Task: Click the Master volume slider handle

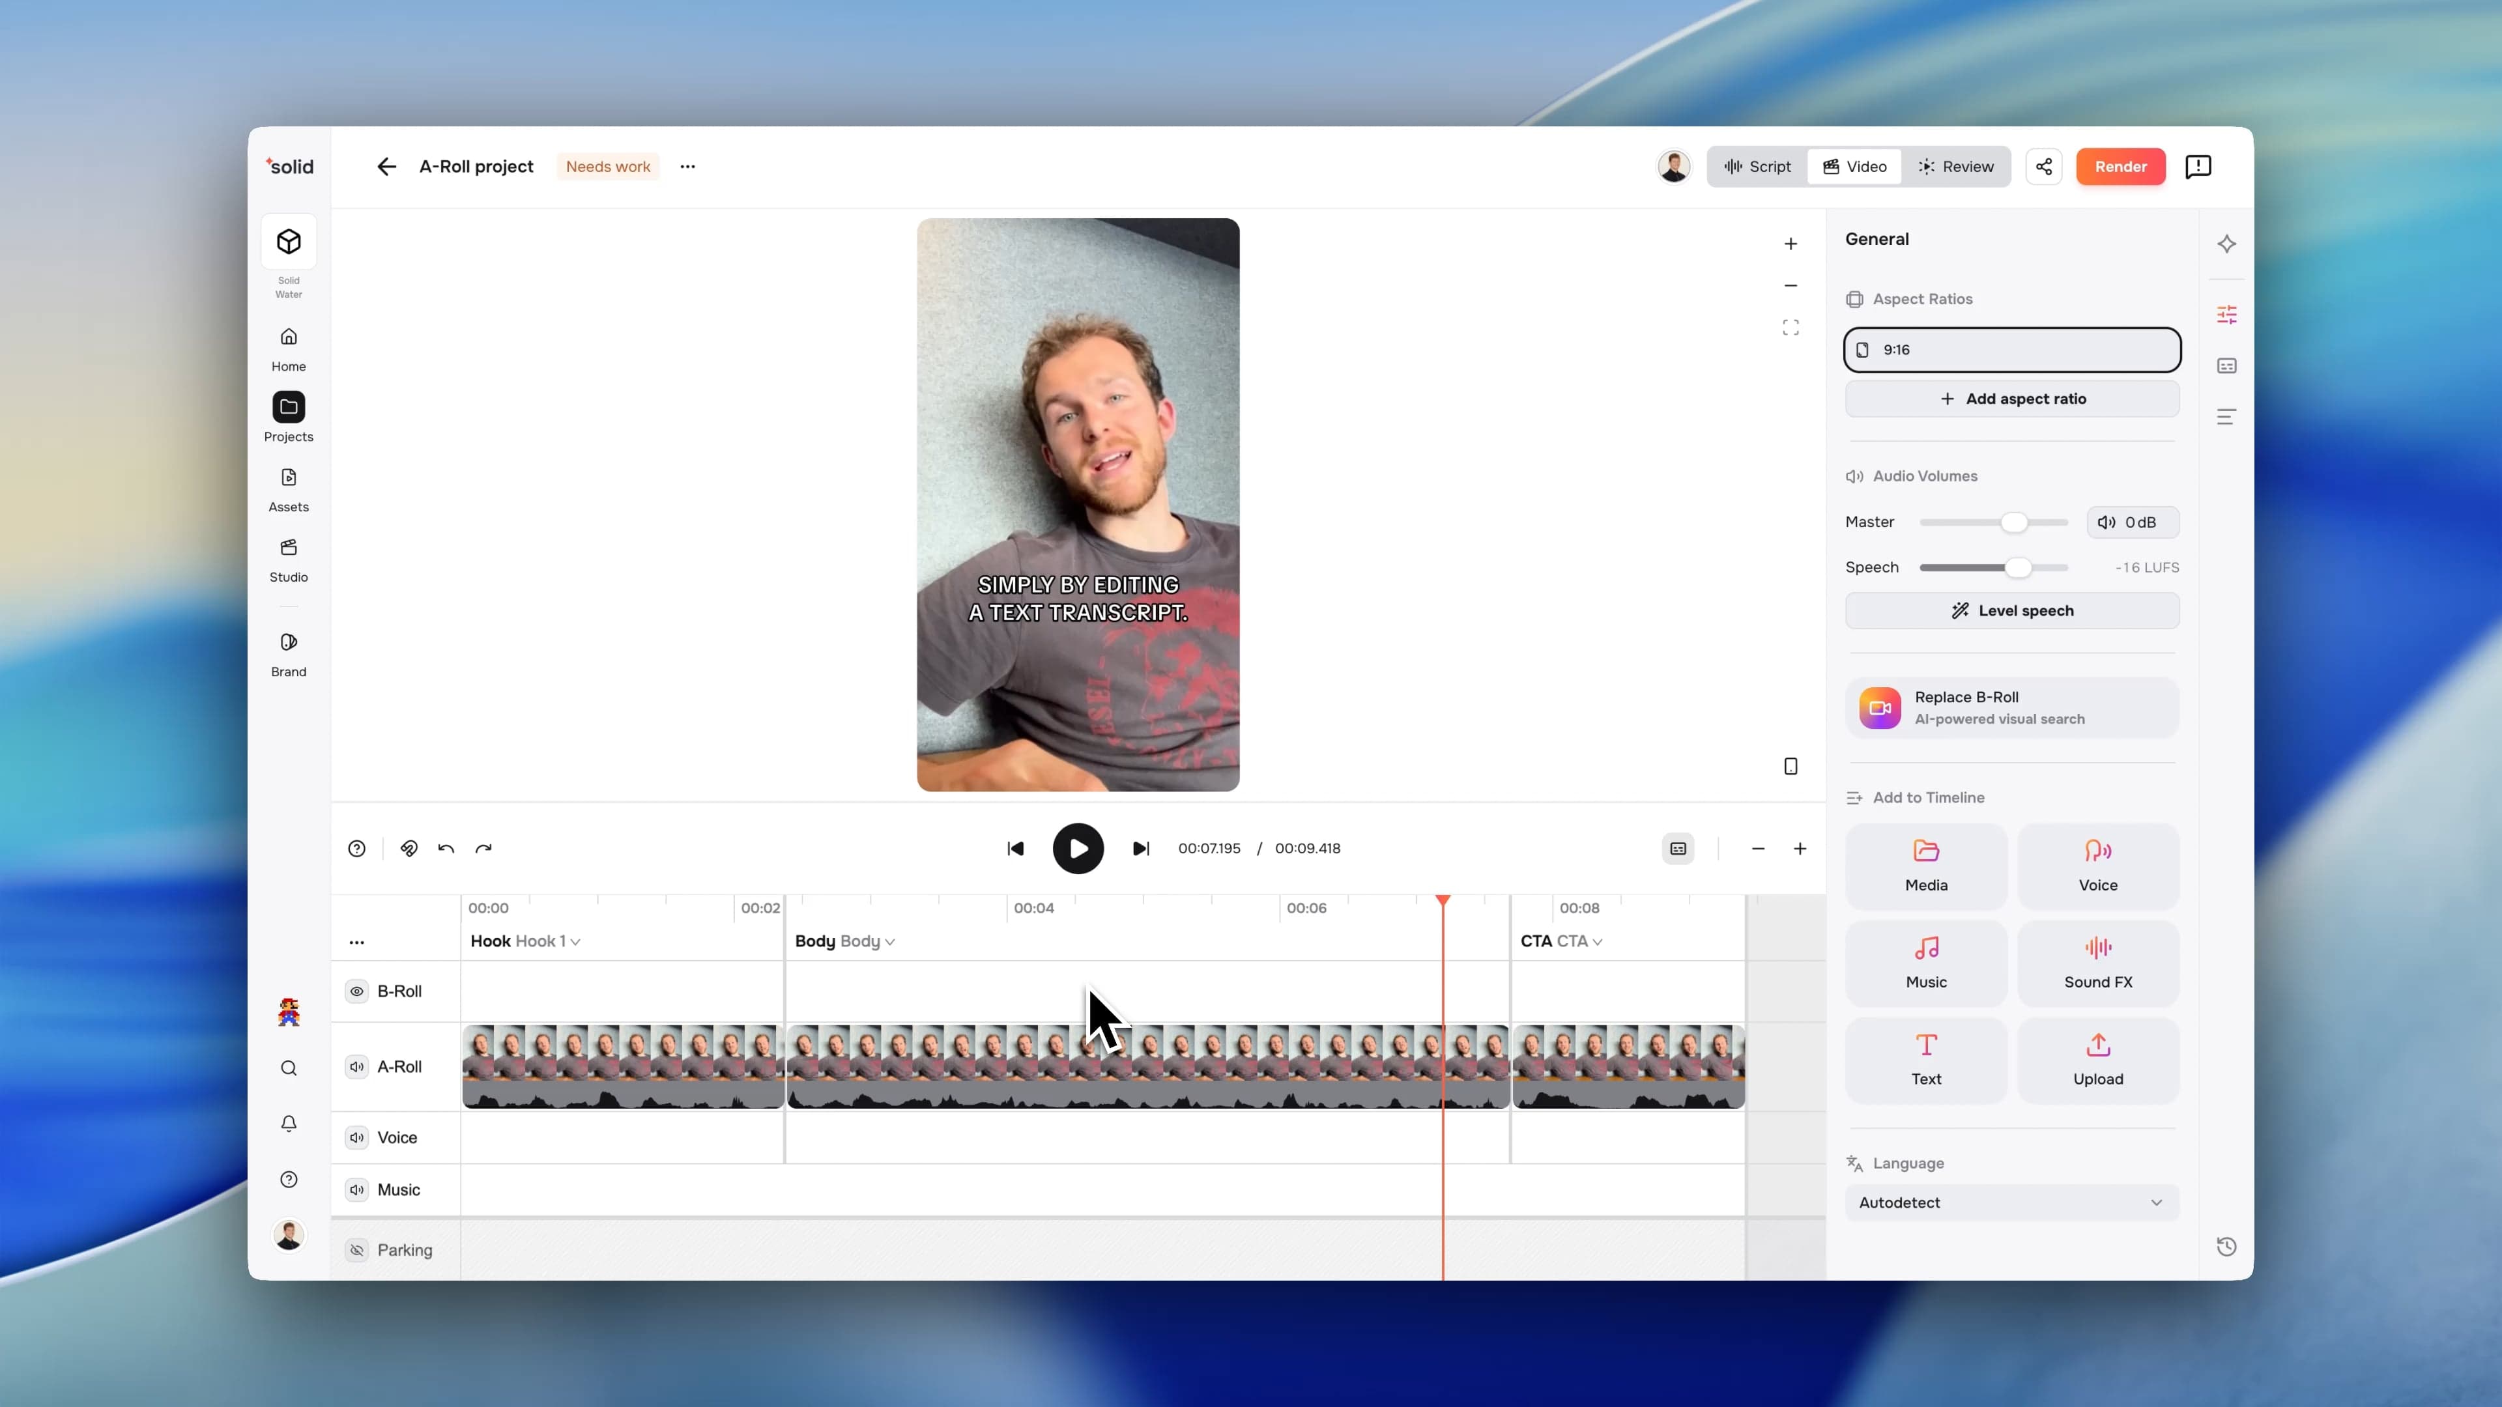Action: (x=2015, y=522)
